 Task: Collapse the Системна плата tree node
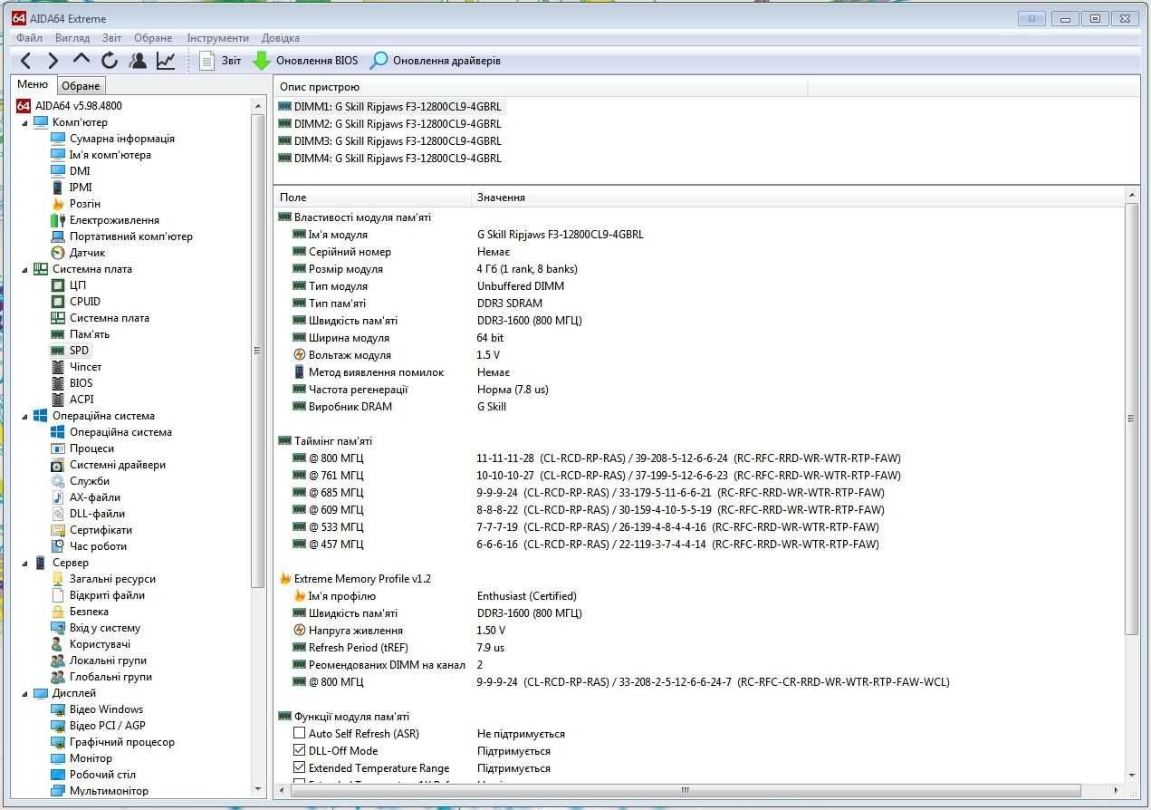coord(24,269)
